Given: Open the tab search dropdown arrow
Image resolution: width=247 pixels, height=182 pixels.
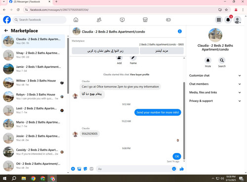Looking at the screenshot, I should [x=3, y=1].
